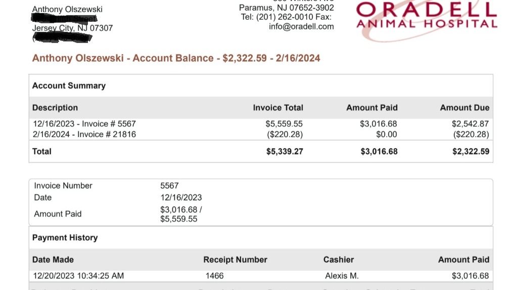This screenshot has height=290, width=513.
Task: Select the $2,542.87 amount due value
Action: tap(470, 123)
